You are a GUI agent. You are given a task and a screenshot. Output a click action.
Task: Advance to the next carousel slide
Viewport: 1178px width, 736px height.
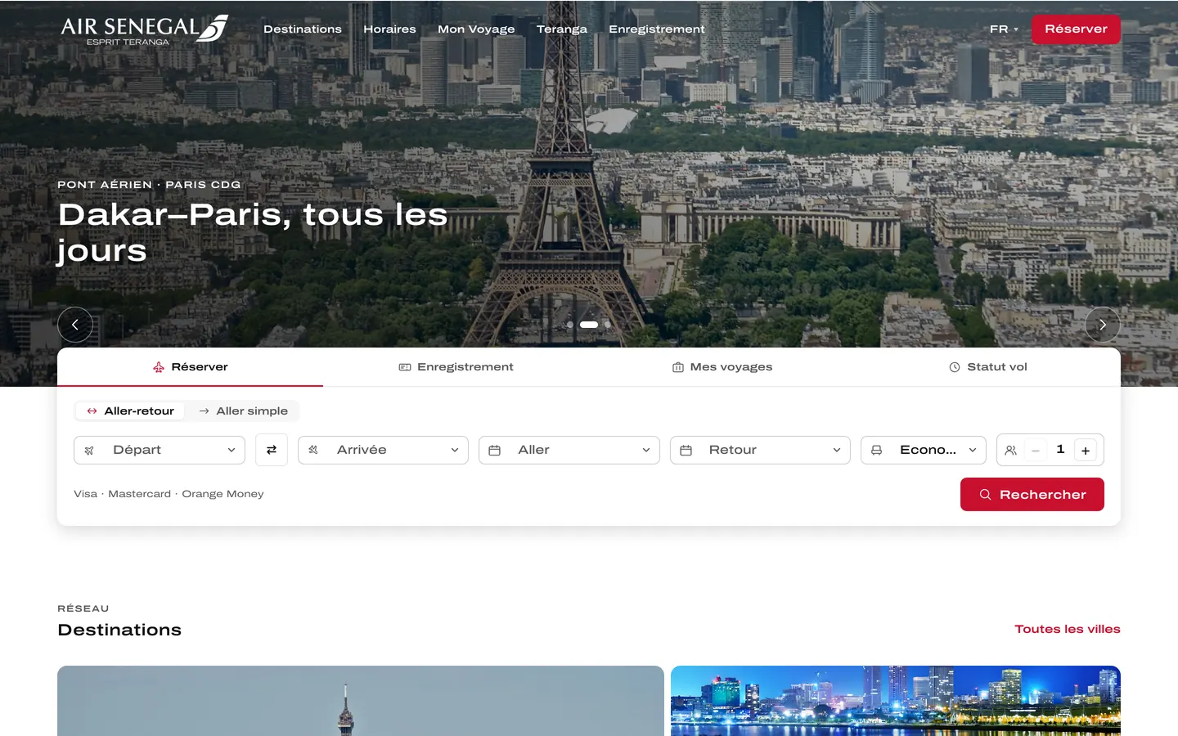(1103, 325)
